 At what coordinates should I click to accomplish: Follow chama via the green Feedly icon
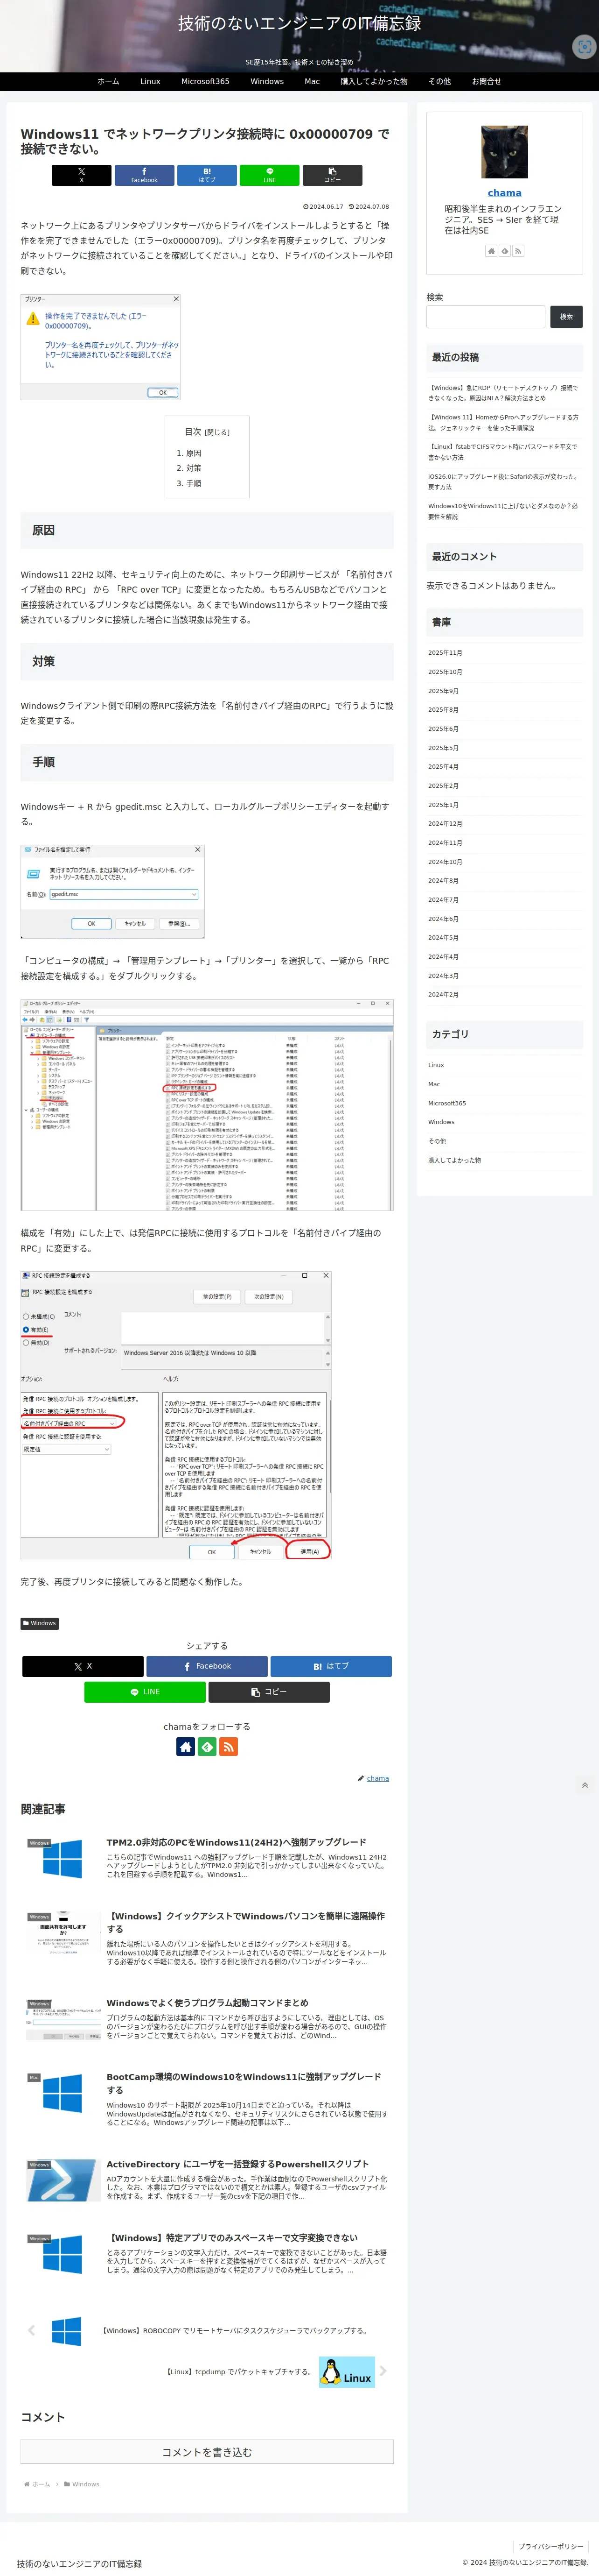coord(207,1747)
